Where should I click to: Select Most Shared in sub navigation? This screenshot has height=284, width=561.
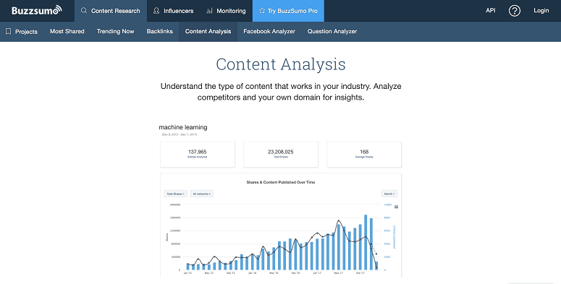click(x=67, y=32)
